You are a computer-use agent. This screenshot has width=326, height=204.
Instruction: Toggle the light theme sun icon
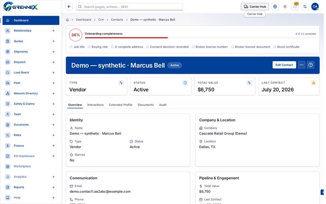point(285,7)
